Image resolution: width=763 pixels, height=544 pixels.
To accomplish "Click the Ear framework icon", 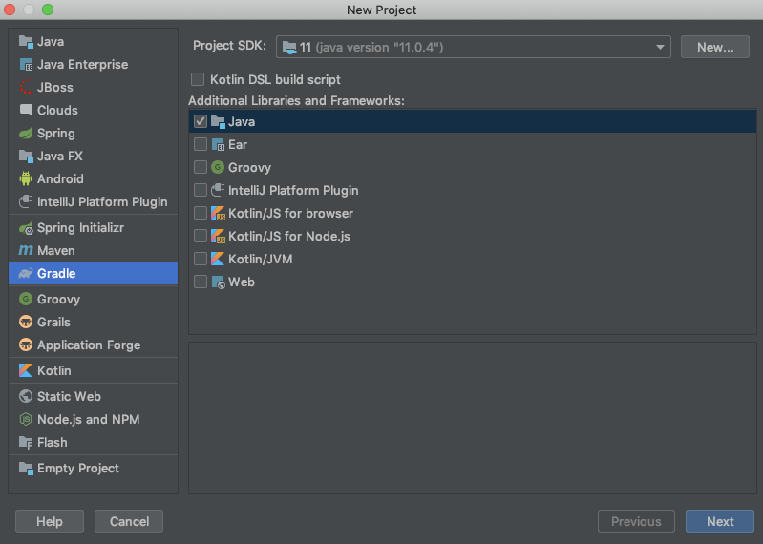I will click(218, 144).
